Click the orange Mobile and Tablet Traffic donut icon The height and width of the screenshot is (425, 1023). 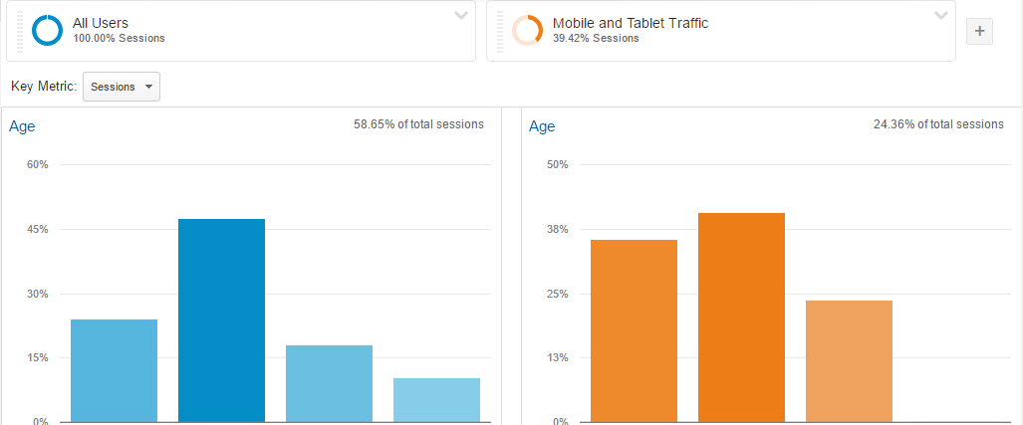[527, 30]
